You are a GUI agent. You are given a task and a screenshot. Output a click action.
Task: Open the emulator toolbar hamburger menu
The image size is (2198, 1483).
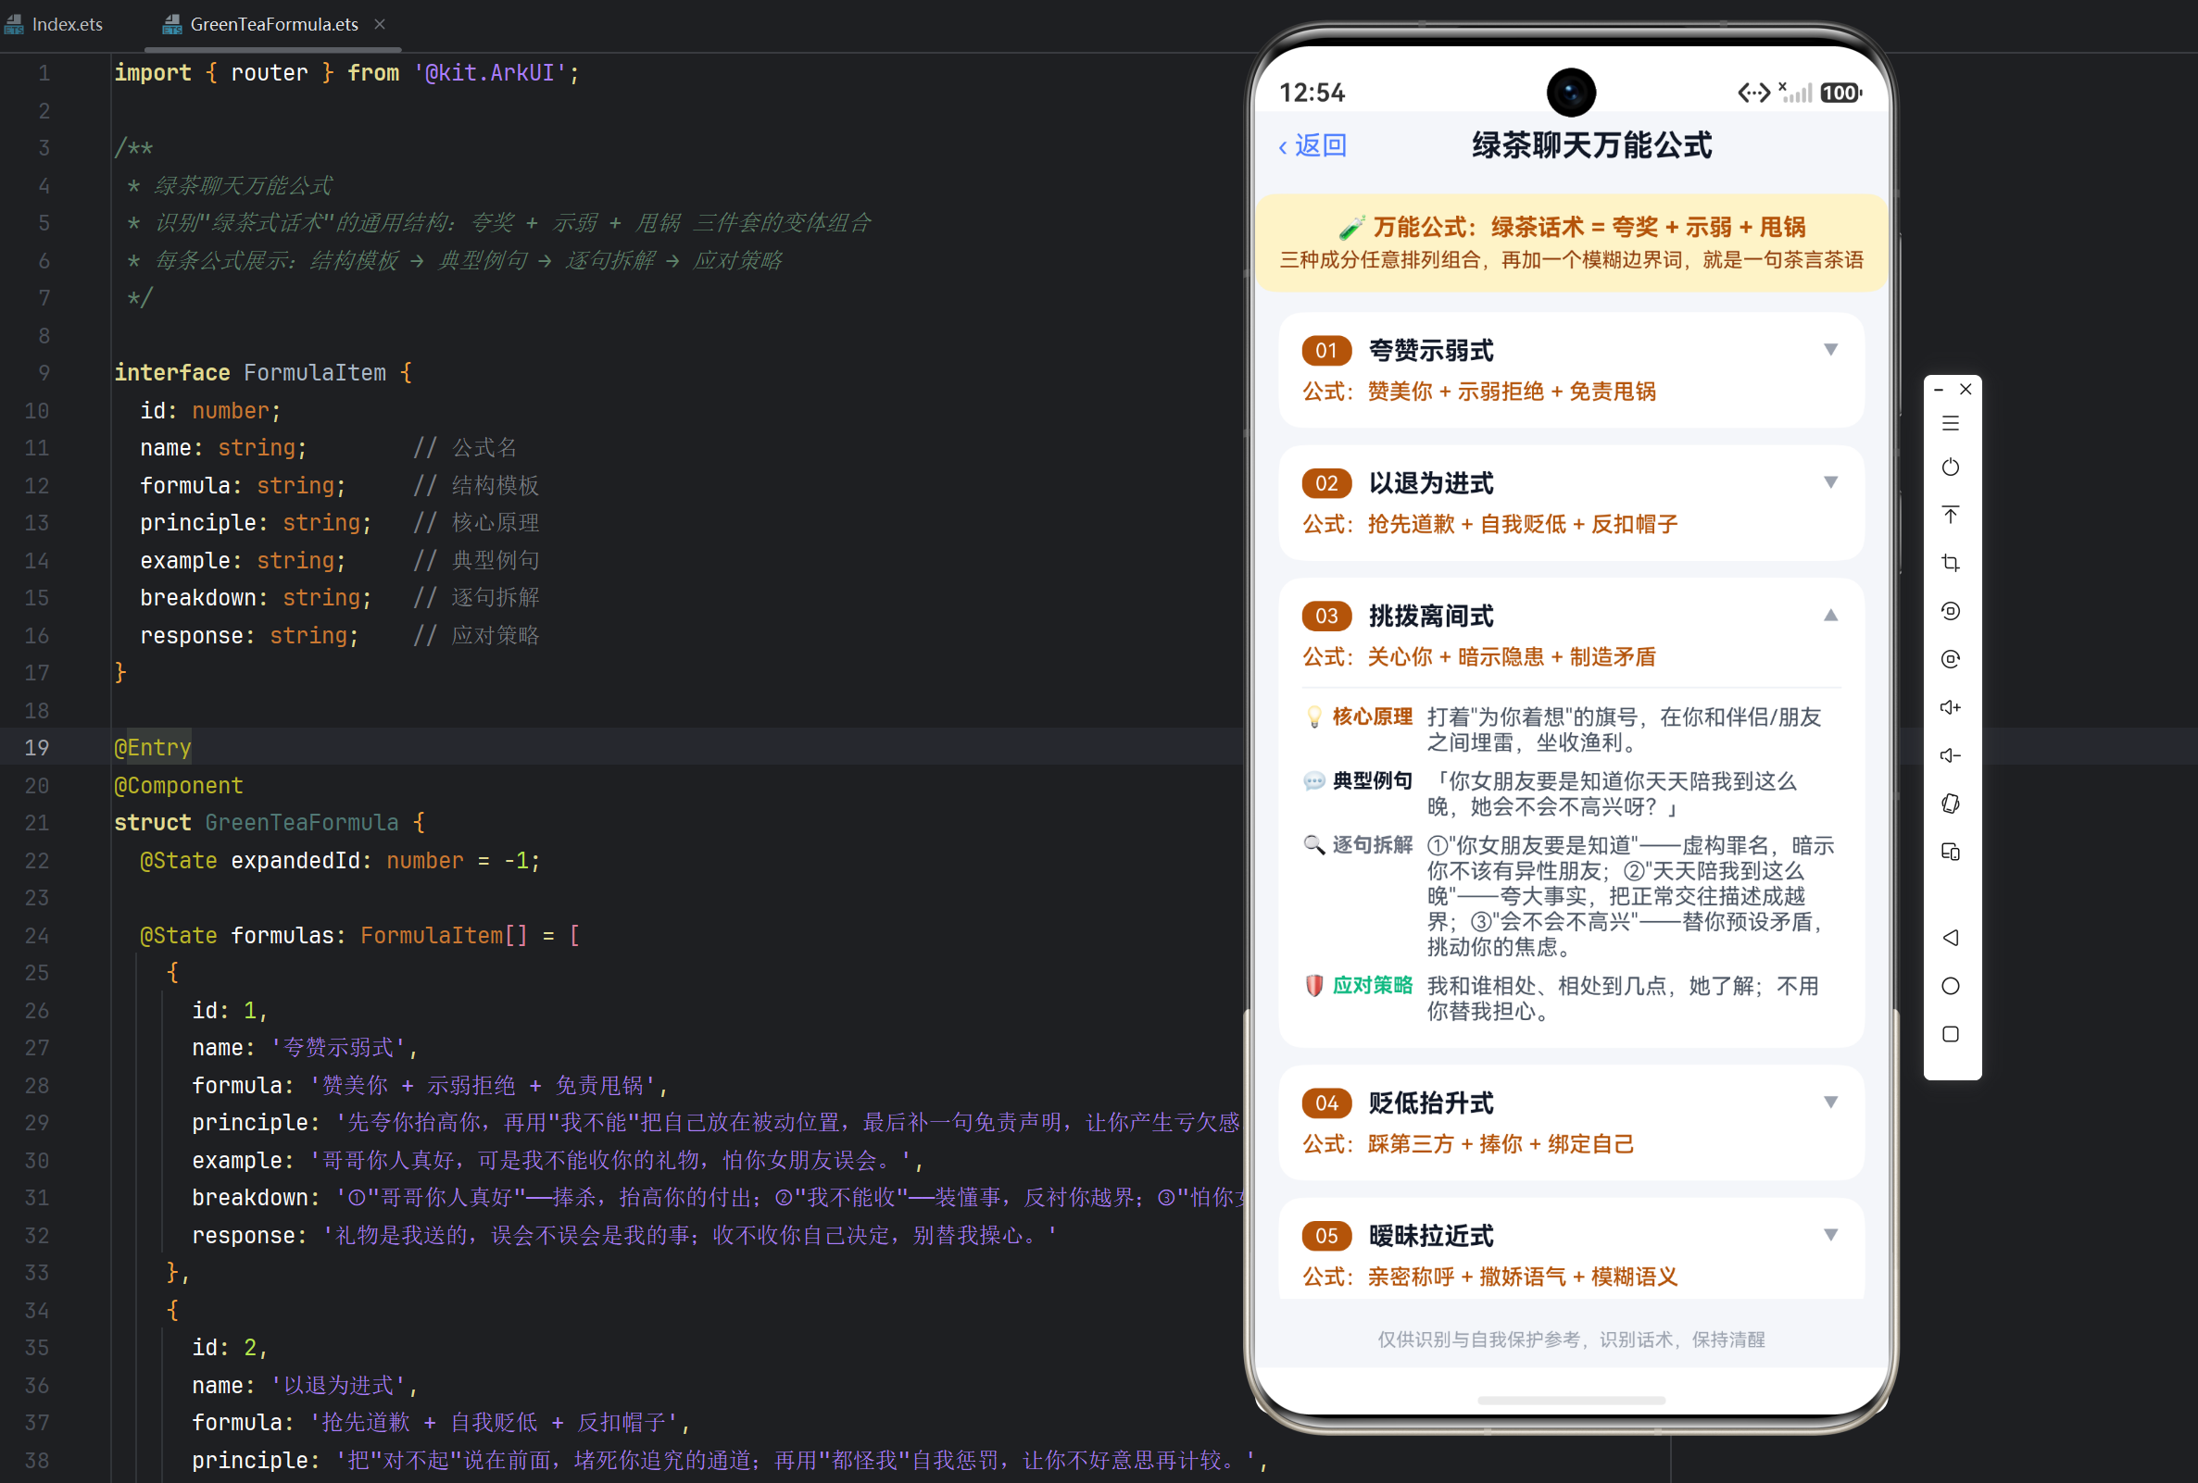click(x=1950, y=423)
